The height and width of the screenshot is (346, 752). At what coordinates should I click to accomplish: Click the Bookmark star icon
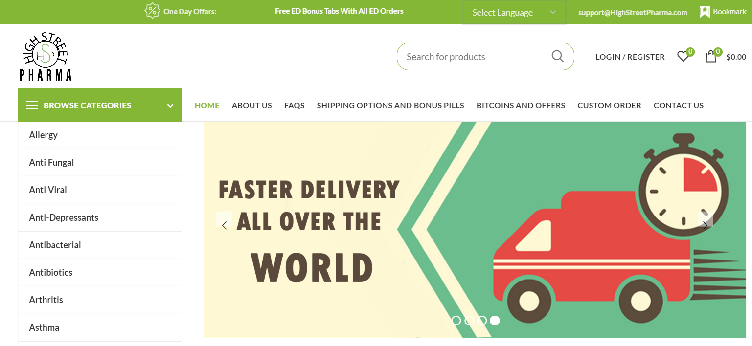(x=705, y=12)
